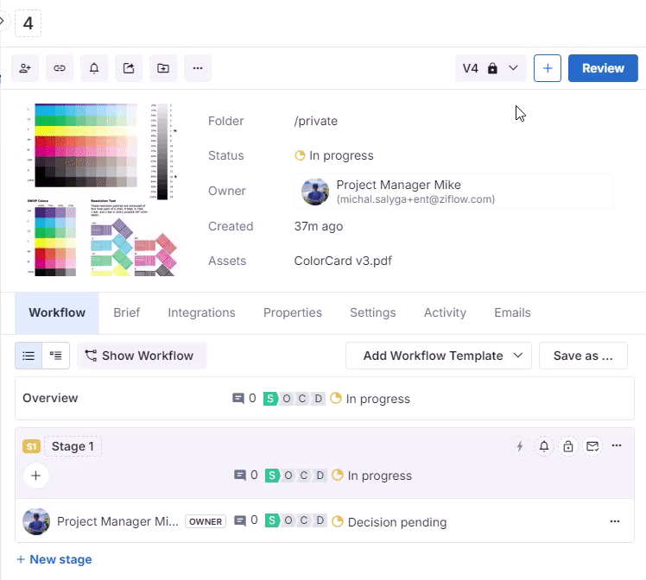This screenshot has width=646, height=580.
Task: Click the Stage 1 lightning automation icon
Action: tap(520, 446)
